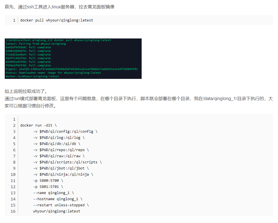Click the '--hostname qinglong_1' line
This screenshot has width=278, height=223.
coord(58,199)
